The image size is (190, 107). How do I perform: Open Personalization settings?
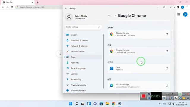(x=83, y=51)
